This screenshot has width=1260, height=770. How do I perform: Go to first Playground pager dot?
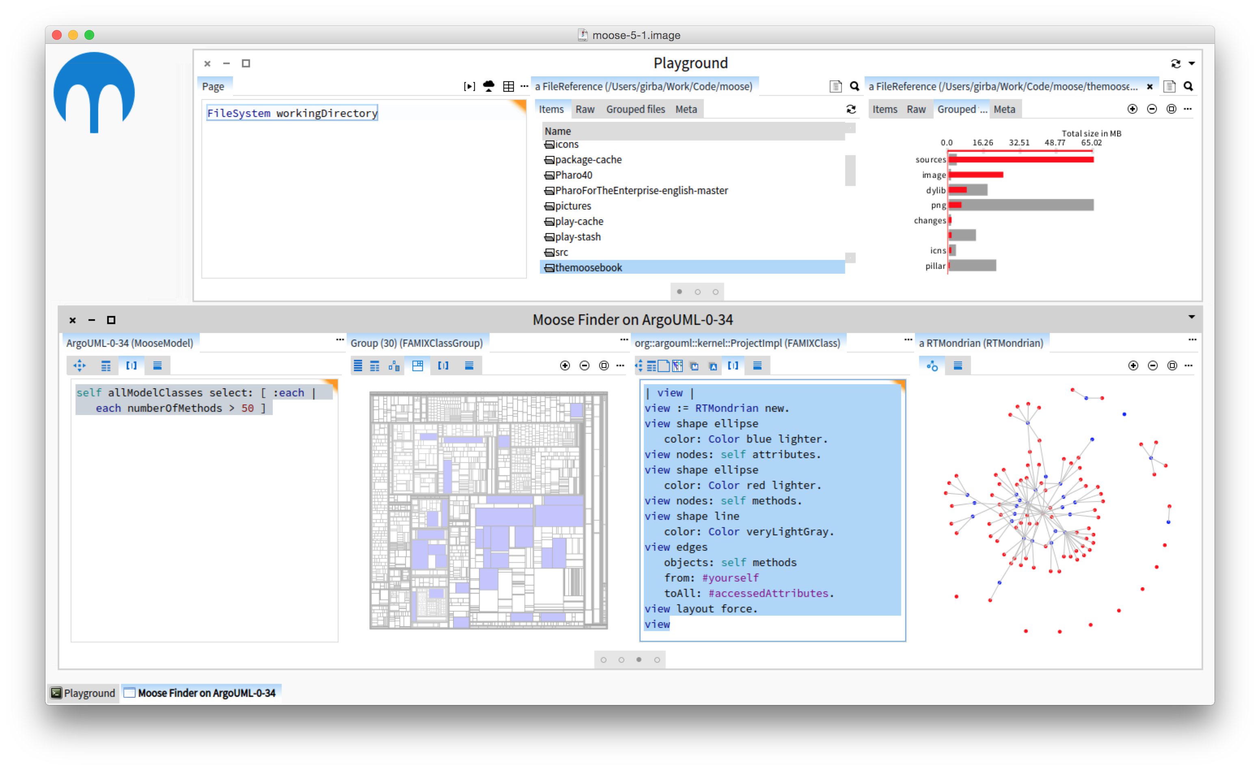679,292
